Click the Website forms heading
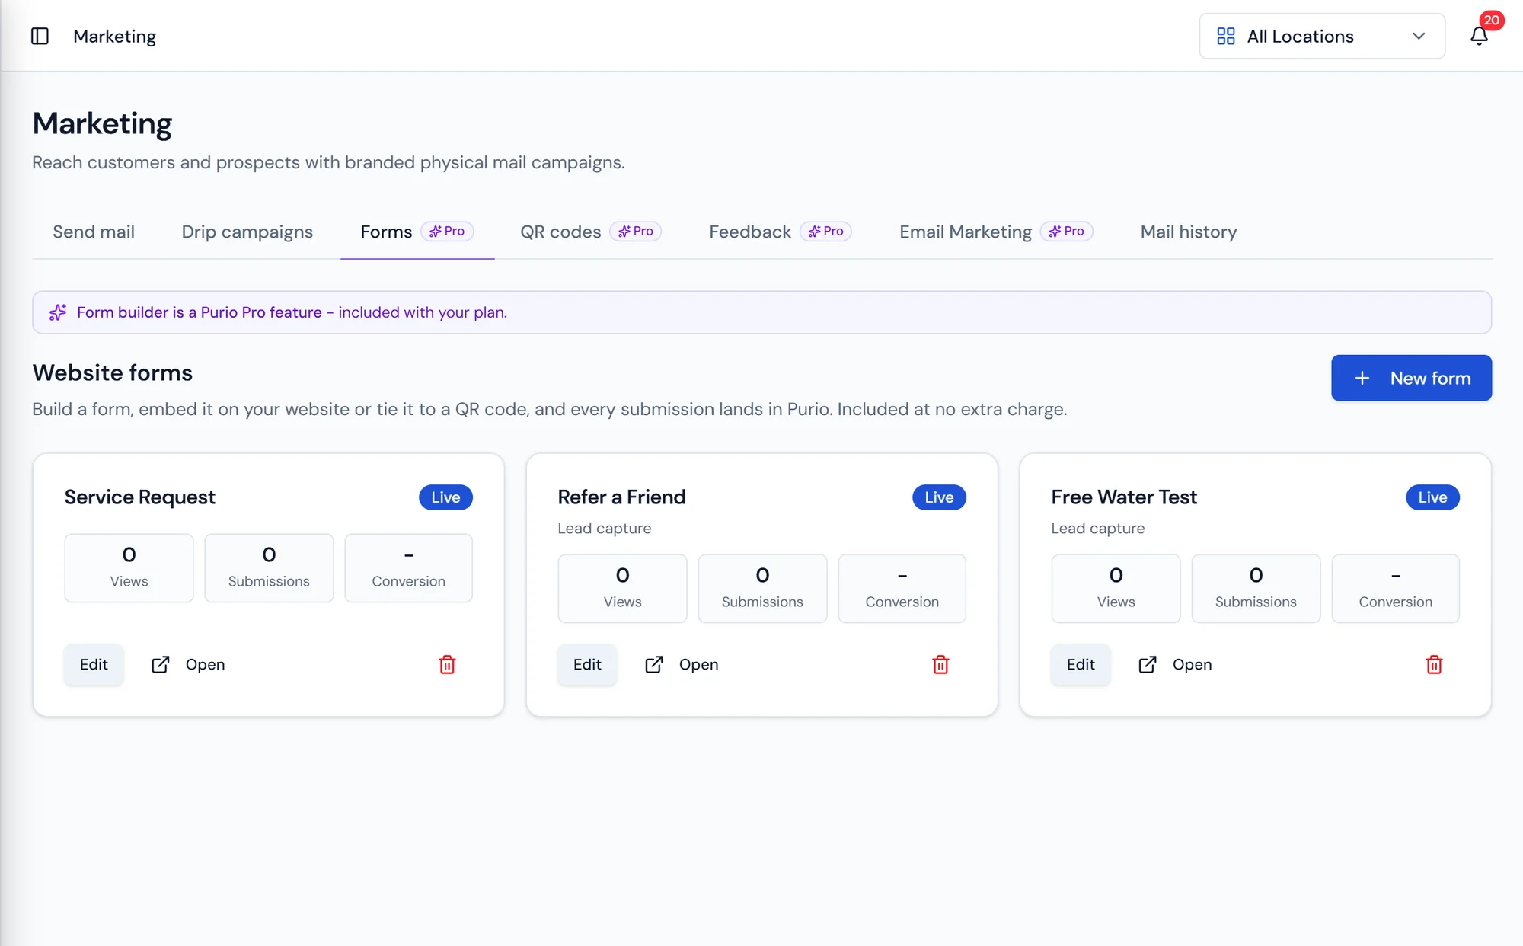Viewport: 1523px width, 946px height. tap(112, 372)
